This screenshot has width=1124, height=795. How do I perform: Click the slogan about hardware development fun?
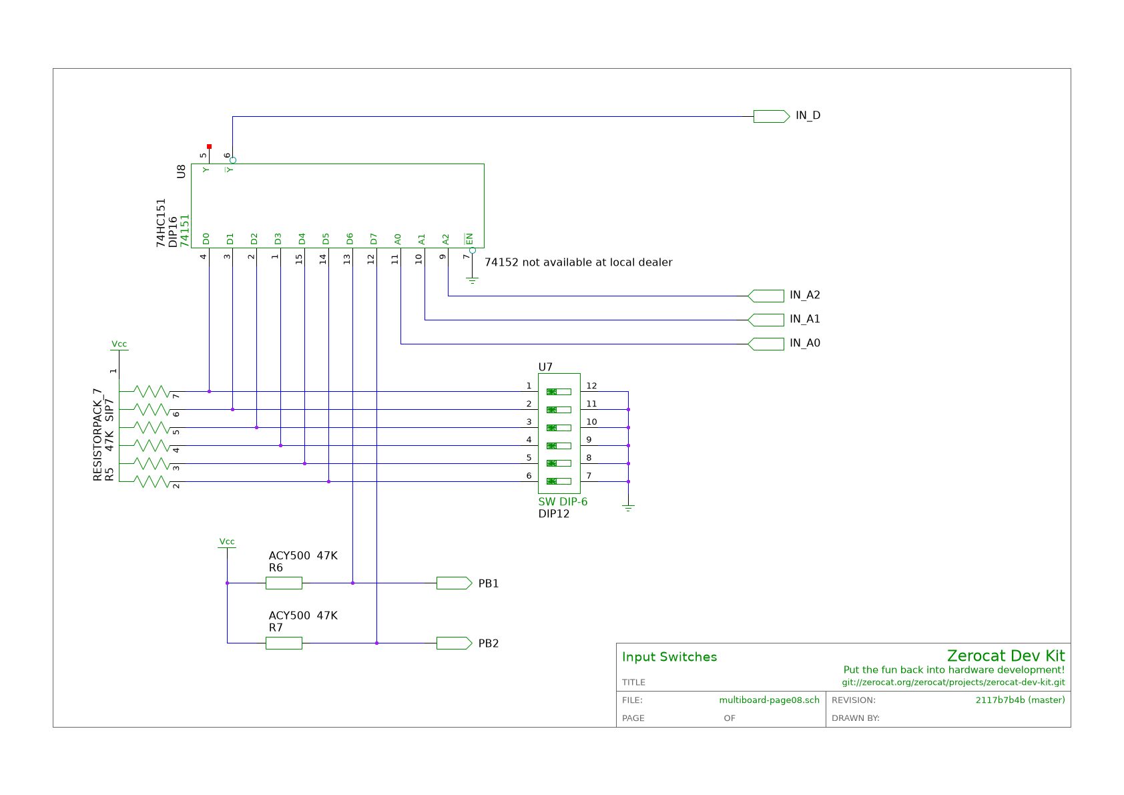954,670
